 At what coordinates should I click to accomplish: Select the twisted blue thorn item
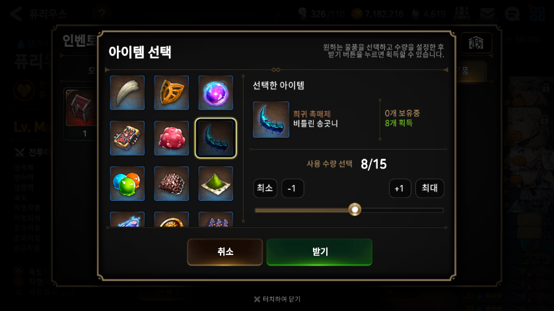point(215,138)
